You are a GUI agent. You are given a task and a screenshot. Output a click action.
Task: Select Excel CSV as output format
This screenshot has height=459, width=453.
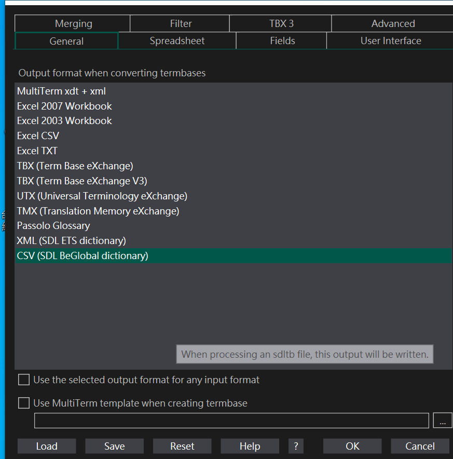coord(38,136)
